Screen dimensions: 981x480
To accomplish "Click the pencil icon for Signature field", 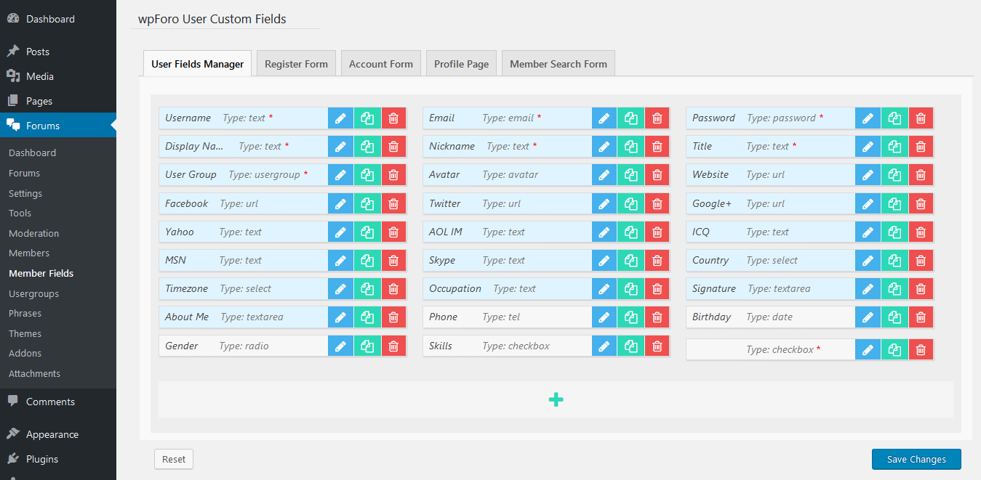I will (867, 289).
